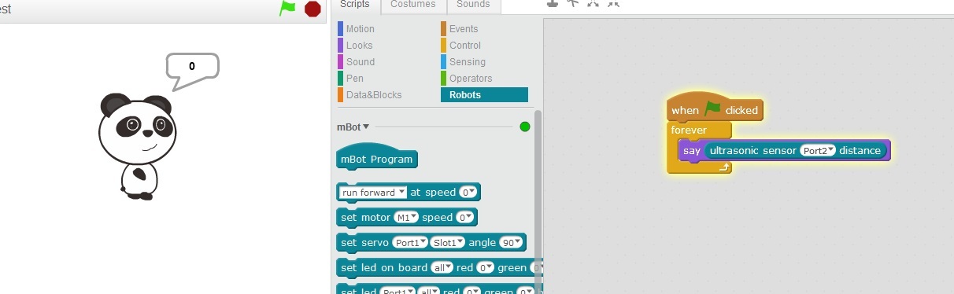
Task: Select the shrink sprite tool
Action: (x=613, y=3)
